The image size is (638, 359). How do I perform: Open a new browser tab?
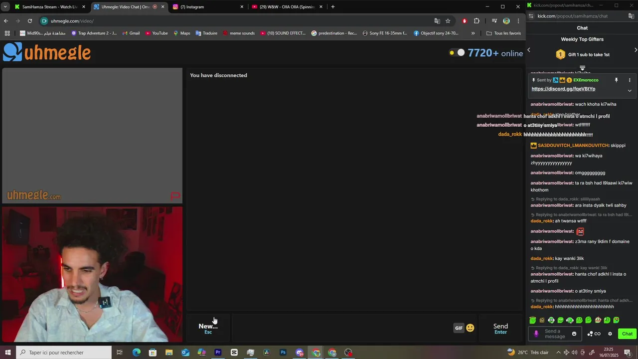pyautogui.click(x=333, y=7)
